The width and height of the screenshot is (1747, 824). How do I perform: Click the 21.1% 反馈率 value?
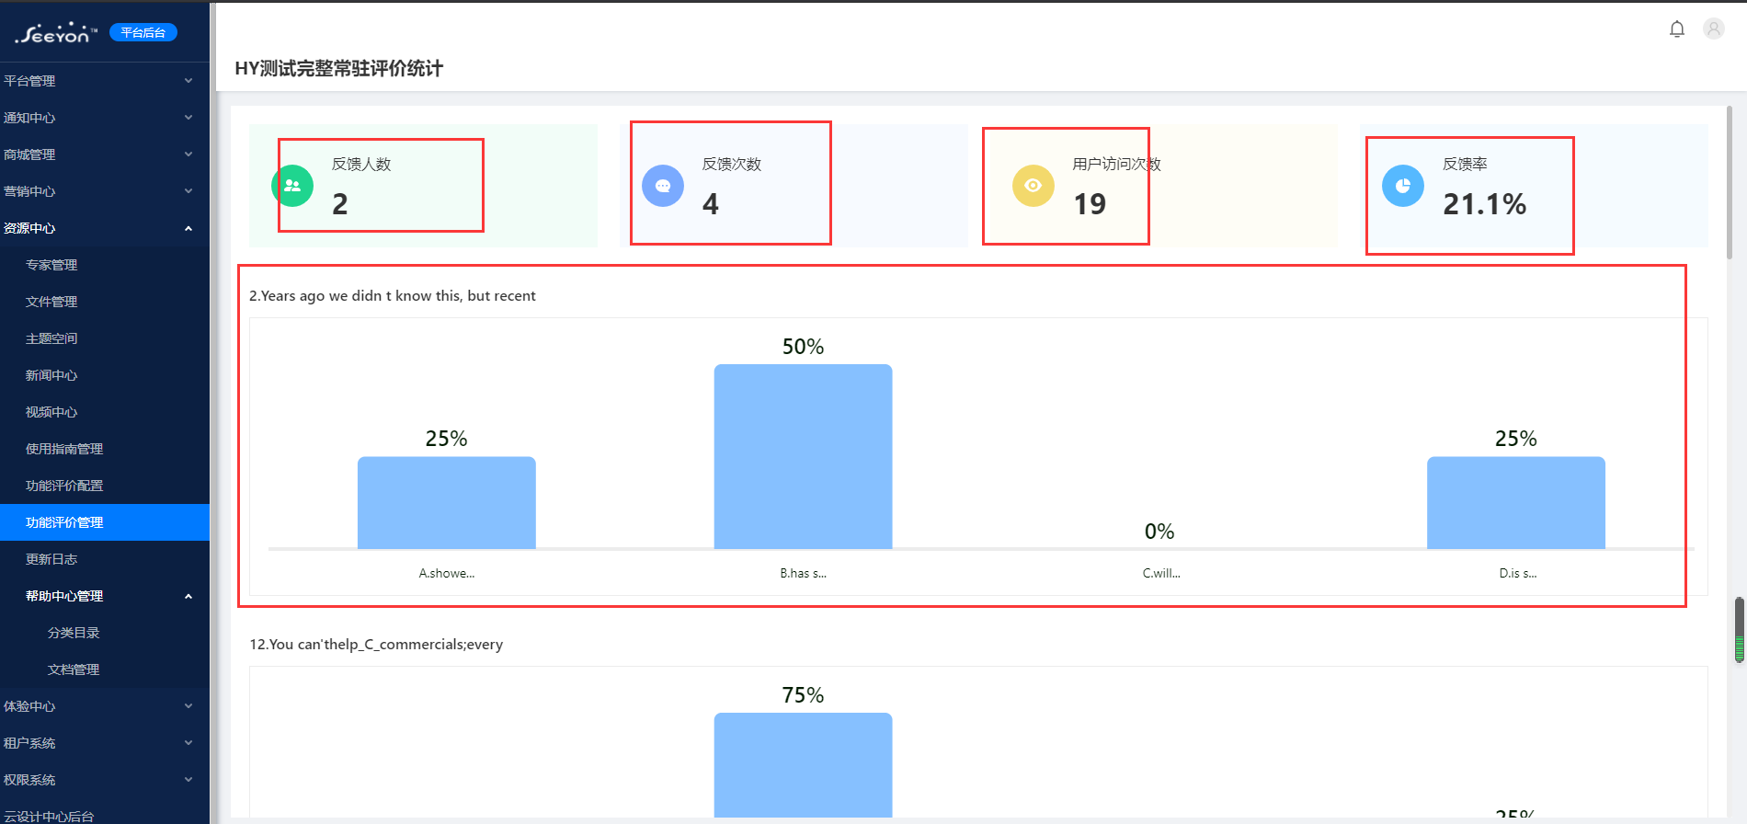1484,204
